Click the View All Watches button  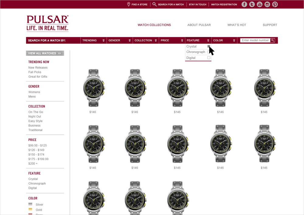click(x=45, y=53)
